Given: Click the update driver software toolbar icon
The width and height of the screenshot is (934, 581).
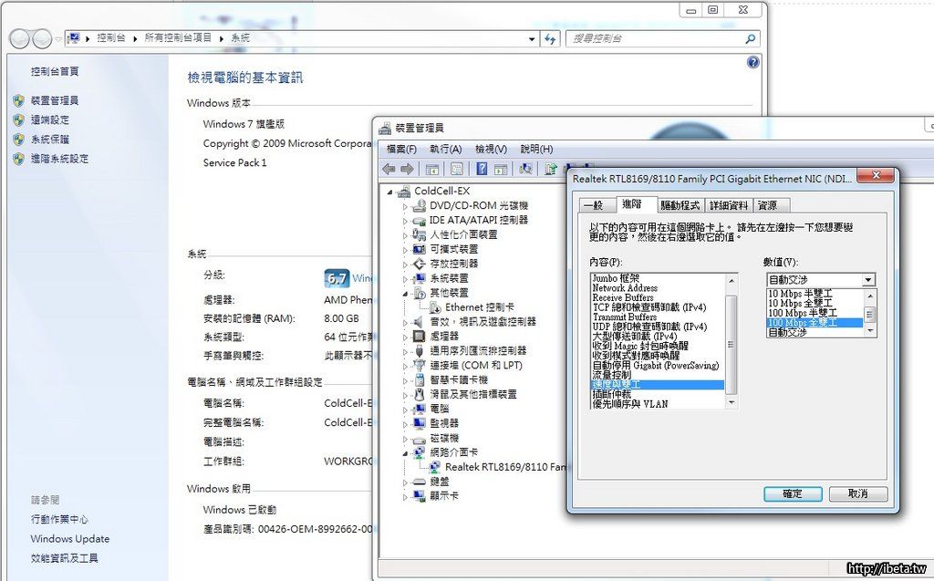Looking at the screenshot, I should (551, 169).
